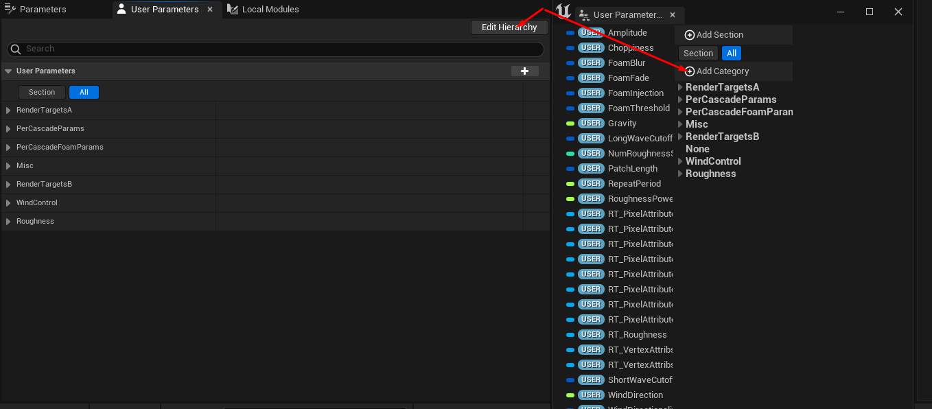Close the hierarchy editor tab
The height and width of the screenshot is (409, 932).
673,14
